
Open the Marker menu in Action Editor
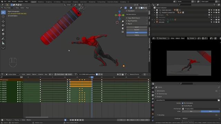[34, 74]
